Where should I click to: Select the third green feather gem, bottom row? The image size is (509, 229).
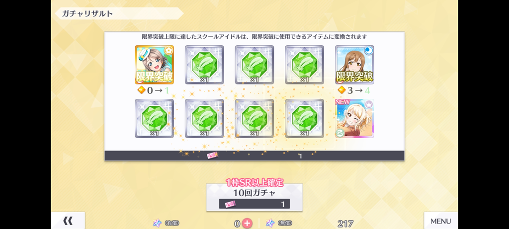click(x=254, y=118)
